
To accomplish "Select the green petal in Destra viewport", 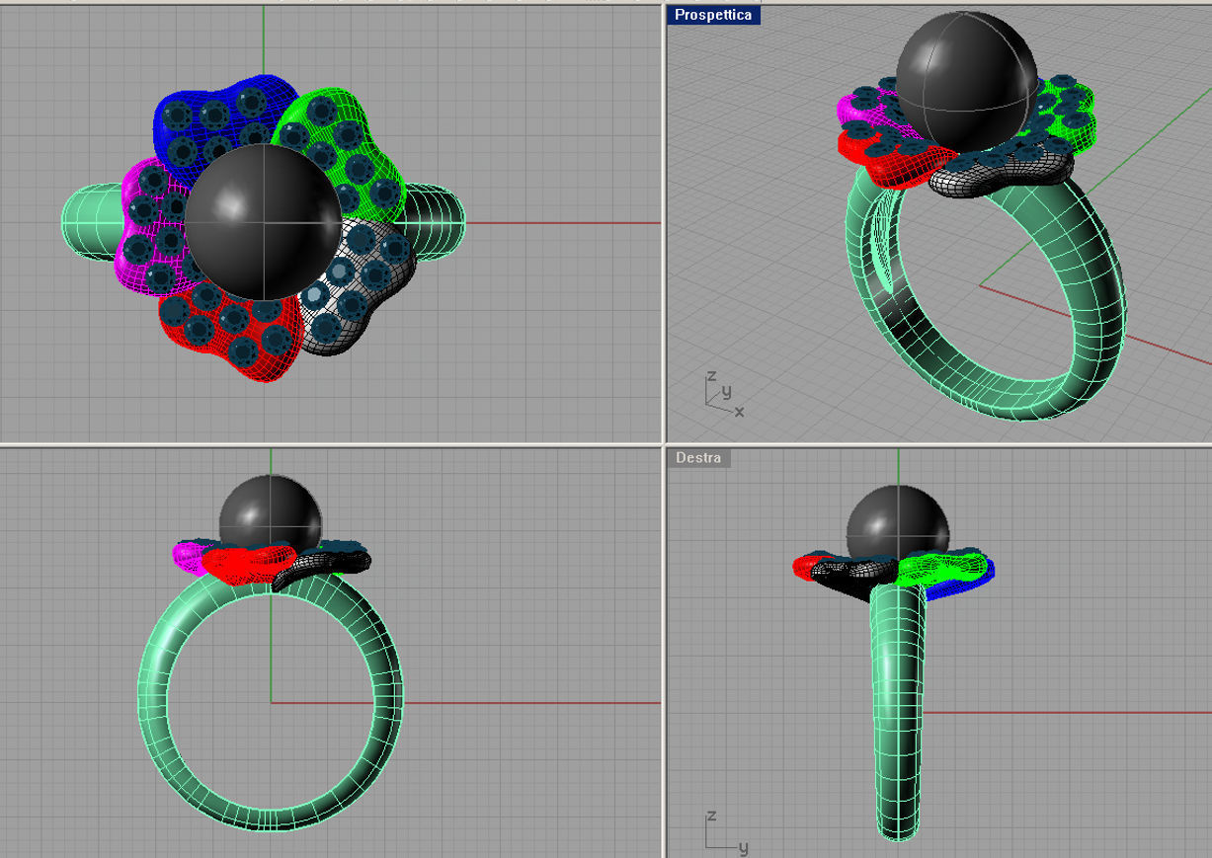I will tap(943, 567).
